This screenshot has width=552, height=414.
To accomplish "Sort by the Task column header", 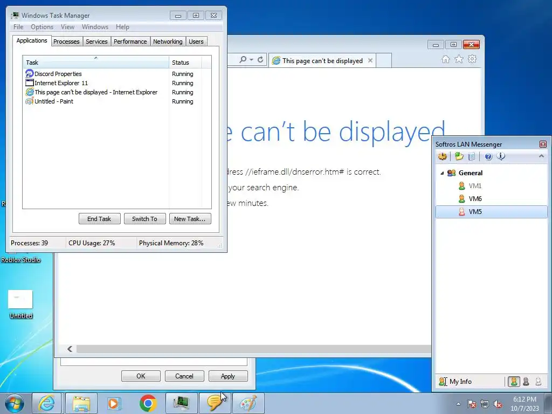I will [x=96, y=63].
